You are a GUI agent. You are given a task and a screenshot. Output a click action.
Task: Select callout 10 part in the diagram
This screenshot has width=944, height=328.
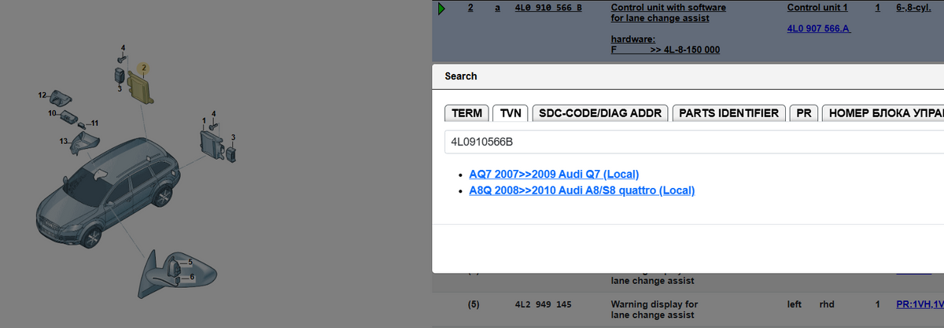pos(71,116)
